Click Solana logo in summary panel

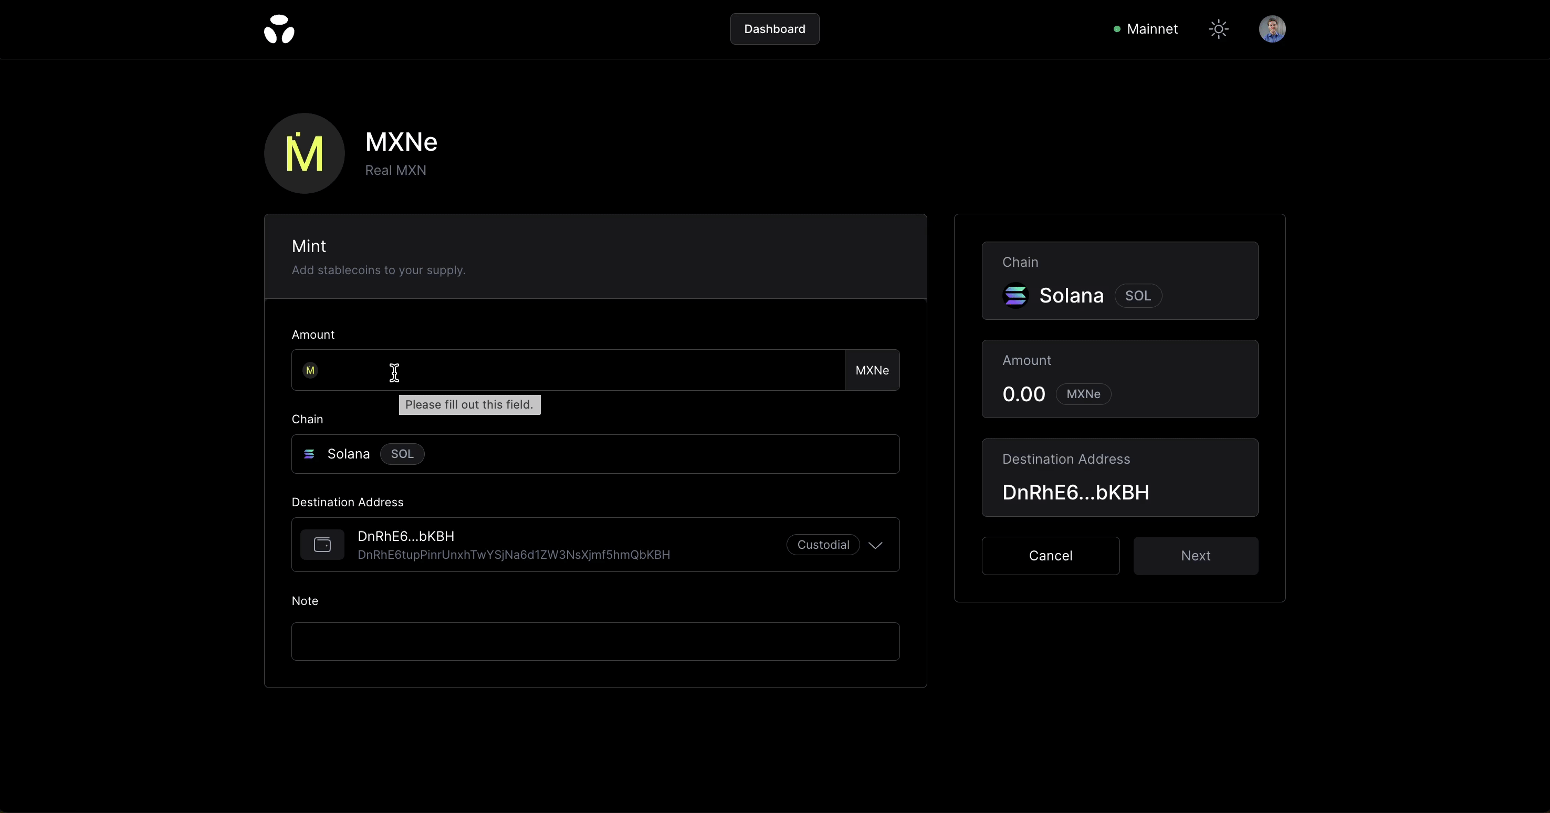pos(1015,296)
